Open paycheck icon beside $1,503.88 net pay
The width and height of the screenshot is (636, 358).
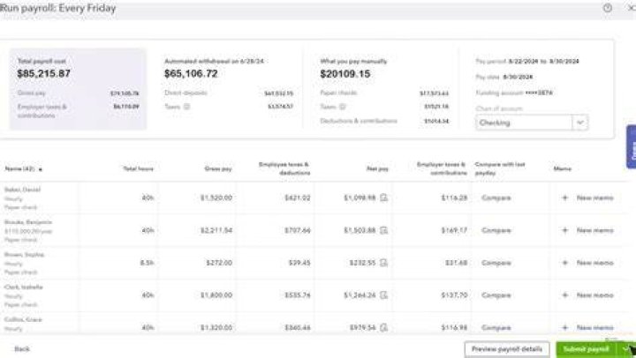(x=383, y=230)
